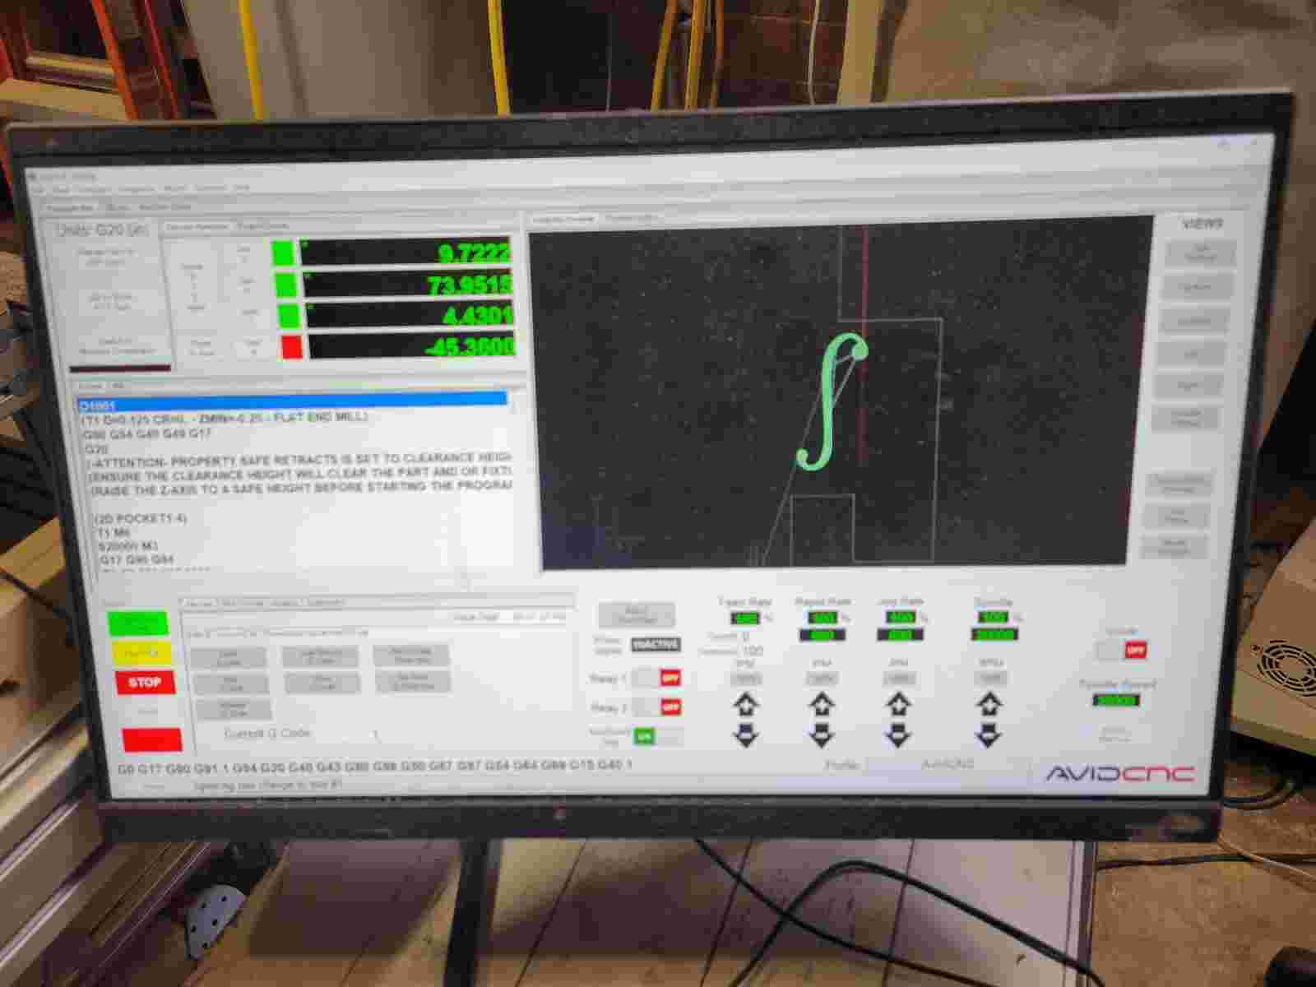The width and height of the screenshot is (1316, 987).
Task: Click the large red button below STOP
Action: tap(152, 739)
